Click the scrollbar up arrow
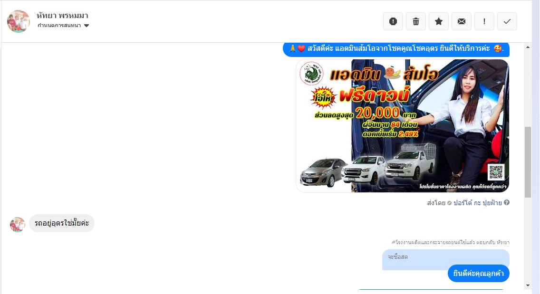Image resolution: width=540 pixels, height=294 pixels. pyautogui.click(x=528, y=47)
